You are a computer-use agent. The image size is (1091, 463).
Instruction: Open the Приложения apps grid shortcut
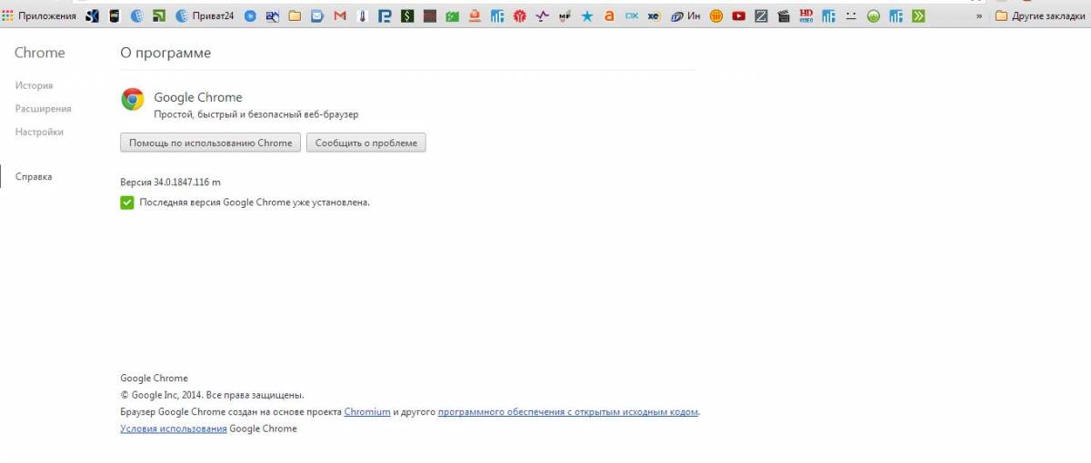click(39, 15)
